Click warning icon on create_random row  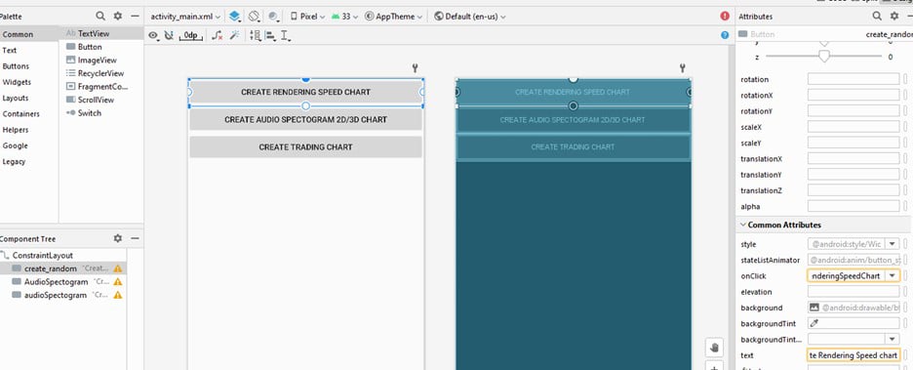coord(118,268)
